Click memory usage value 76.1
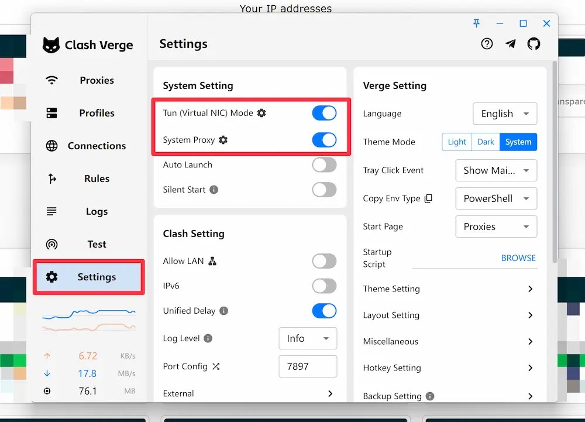The width and height of the screenshot is (585, 422). (x=88, y=391)
